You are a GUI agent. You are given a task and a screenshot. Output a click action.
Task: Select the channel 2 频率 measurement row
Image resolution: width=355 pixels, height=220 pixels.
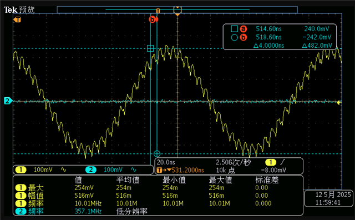coord(158,211)
